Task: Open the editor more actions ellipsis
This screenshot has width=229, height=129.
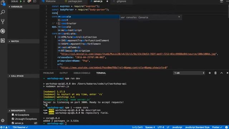Action: coord(227,1)
